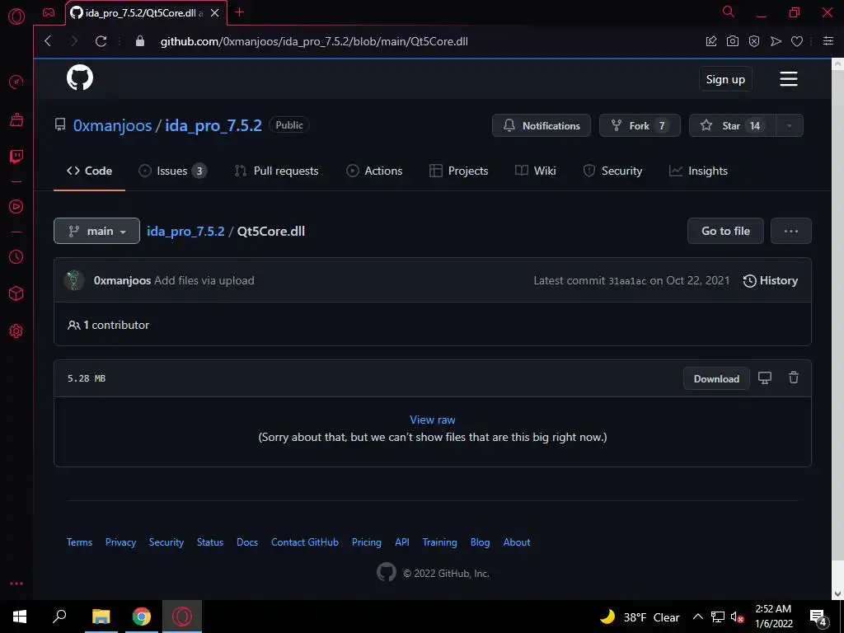
Task: Open taskbar search magnifier
Action: 59,617
